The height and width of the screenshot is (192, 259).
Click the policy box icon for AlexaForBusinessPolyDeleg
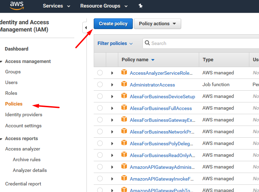pyautogui.click(x=124, y=143)
